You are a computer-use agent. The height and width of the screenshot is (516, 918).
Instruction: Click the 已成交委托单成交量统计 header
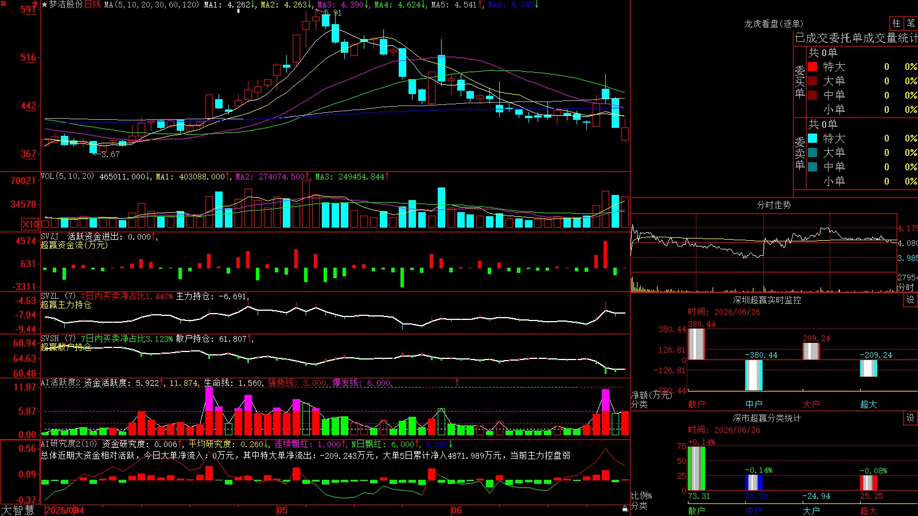click(856, 38)
